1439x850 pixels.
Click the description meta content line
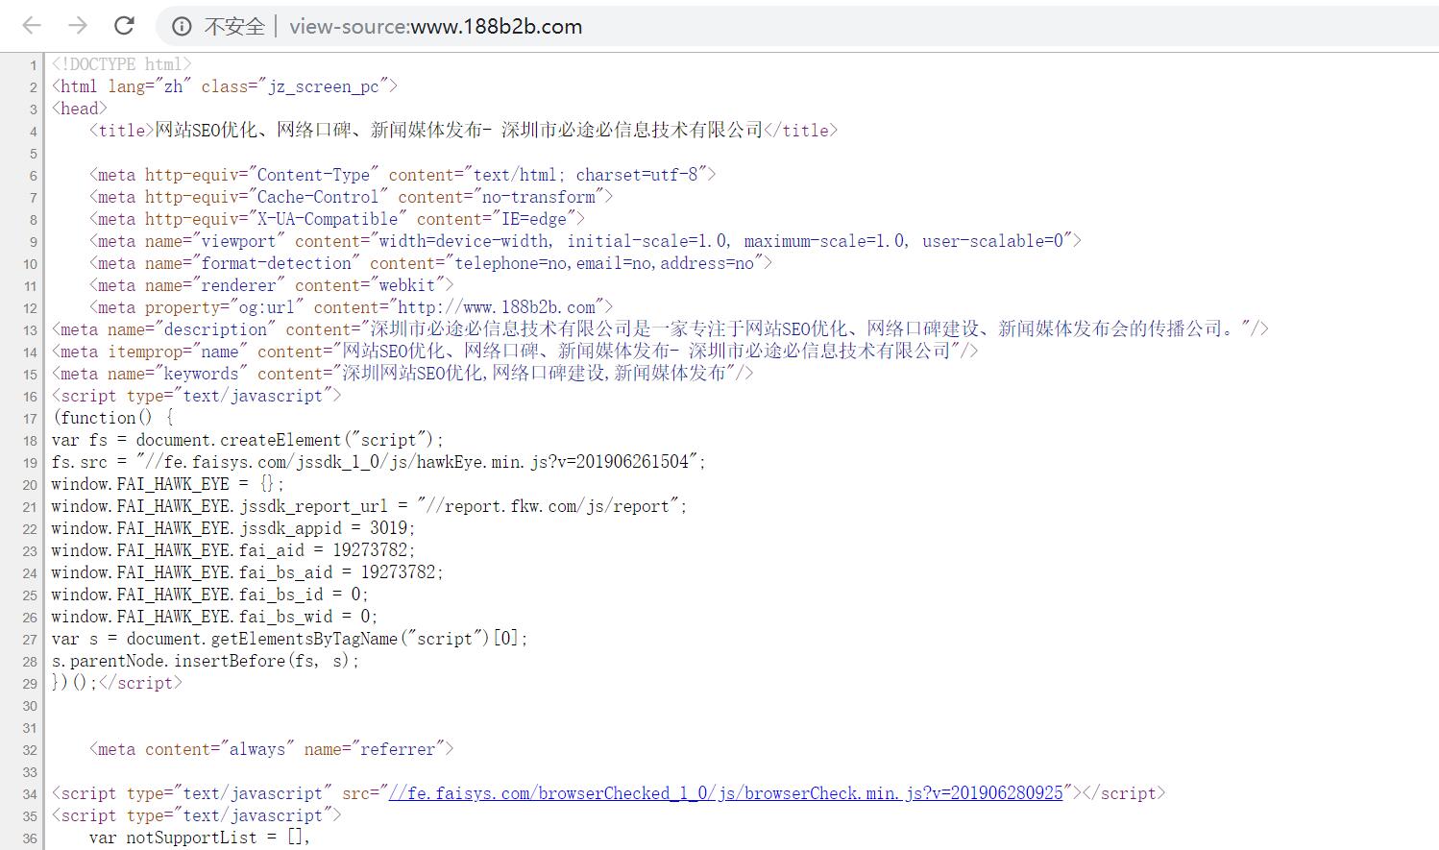click(660, 329)
